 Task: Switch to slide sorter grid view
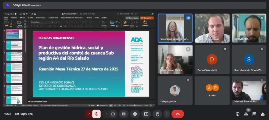(115, 105)
